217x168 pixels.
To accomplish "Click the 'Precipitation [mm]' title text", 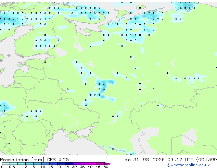I will (x=22, y=160).
